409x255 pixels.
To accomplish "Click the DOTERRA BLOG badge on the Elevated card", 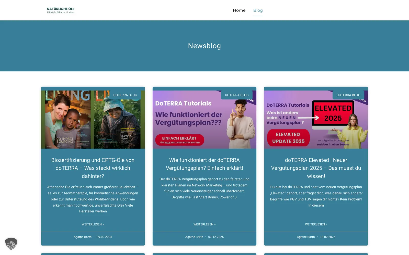I will coord(348,95).
